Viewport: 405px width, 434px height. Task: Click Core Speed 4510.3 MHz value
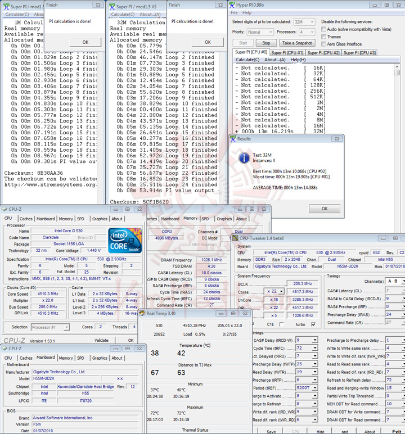point(48,293)
